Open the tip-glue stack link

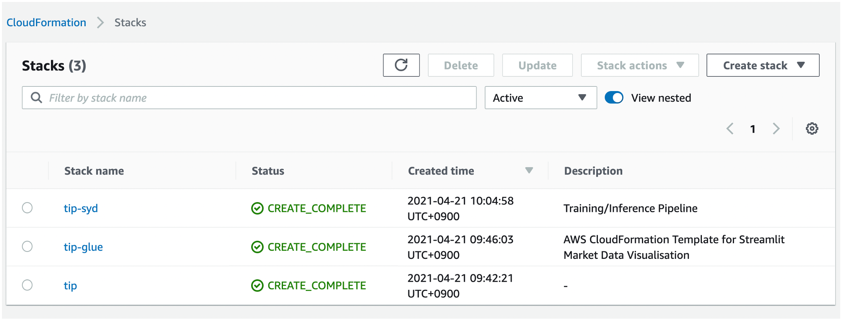pos(83,247)
